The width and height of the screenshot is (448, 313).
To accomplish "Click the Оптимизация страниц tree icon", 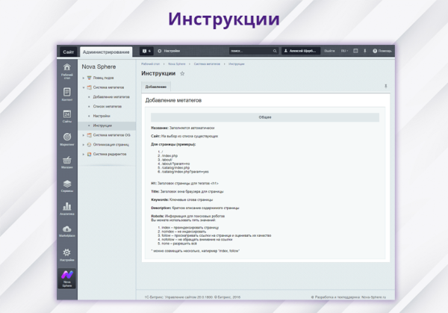I will 89,145.
